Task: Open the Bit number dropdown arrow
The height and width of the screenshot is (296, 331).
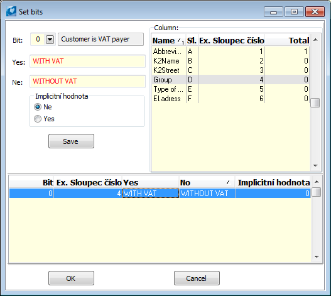Action: click(x=50, y=40)
